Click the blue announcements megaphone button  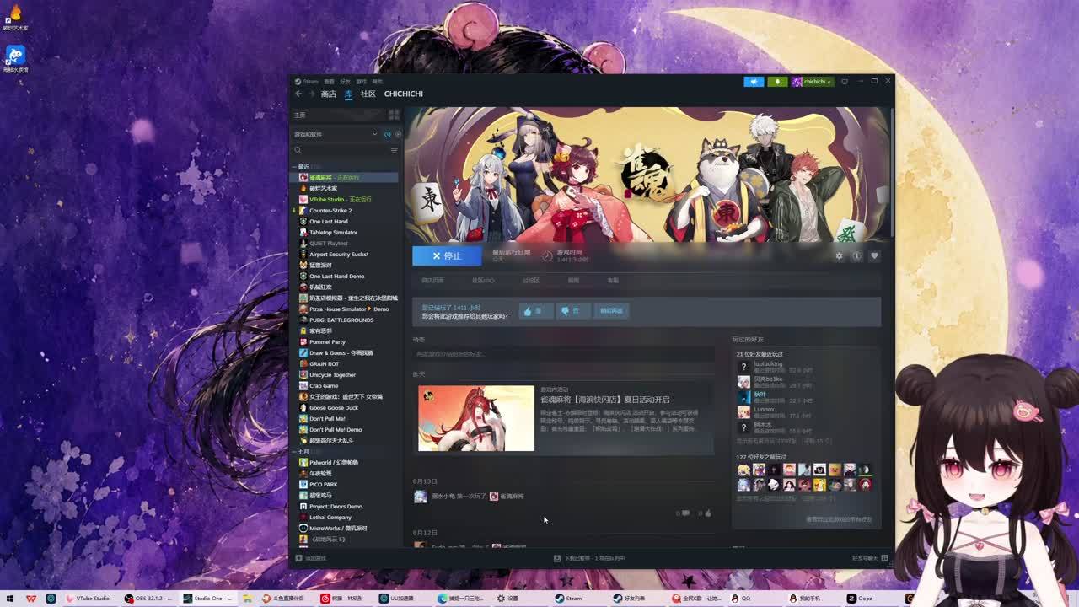coord(754,82)
